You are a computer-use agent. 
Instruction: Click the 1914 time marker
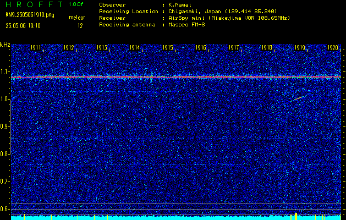(x=135, y=47)
